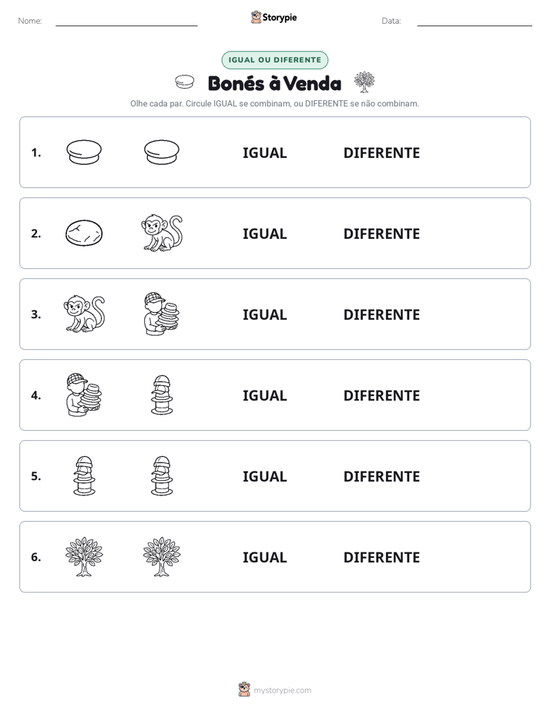Click the cap icon left of the title

(184, 82)
